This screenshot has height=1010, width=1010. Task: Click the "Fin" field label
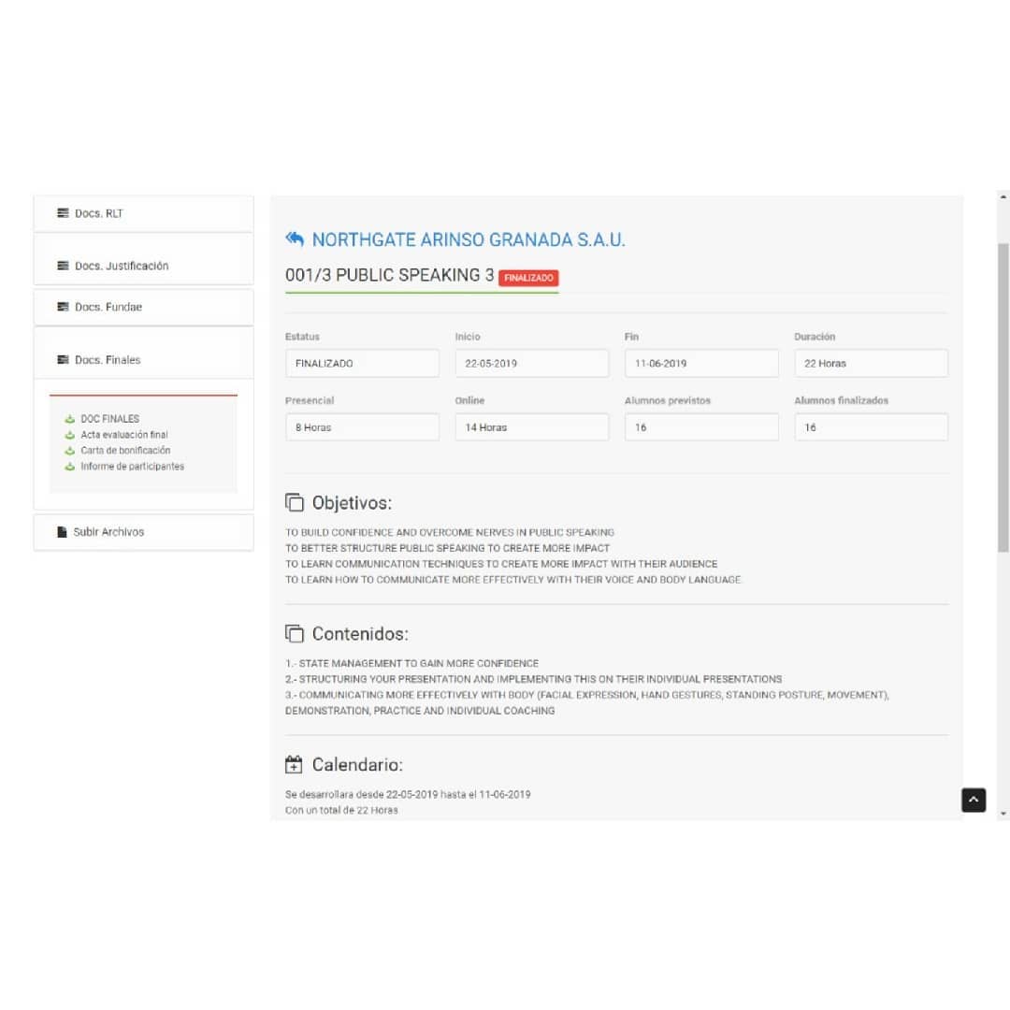point(631,337)
